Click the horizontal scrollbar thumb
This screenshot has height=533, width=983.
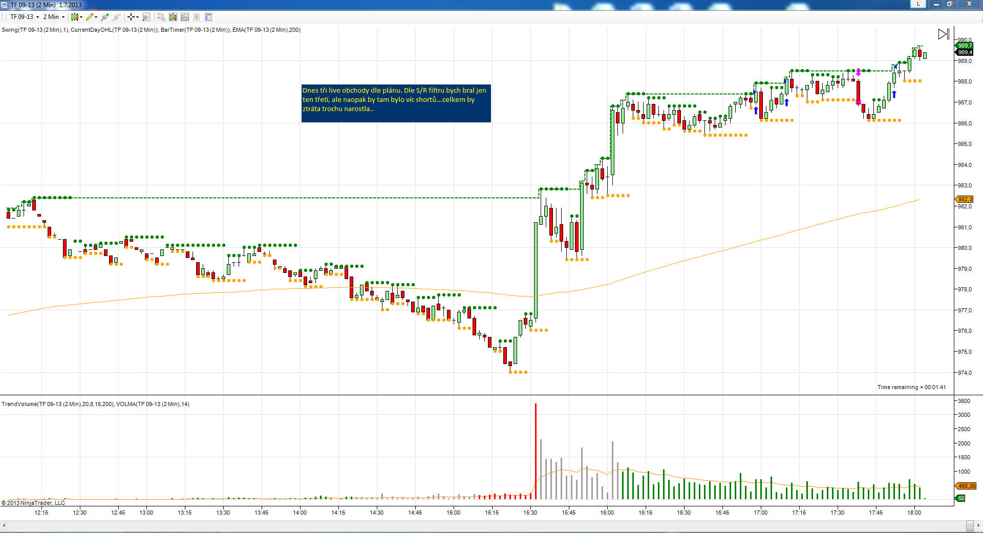(x=970, y=525)
